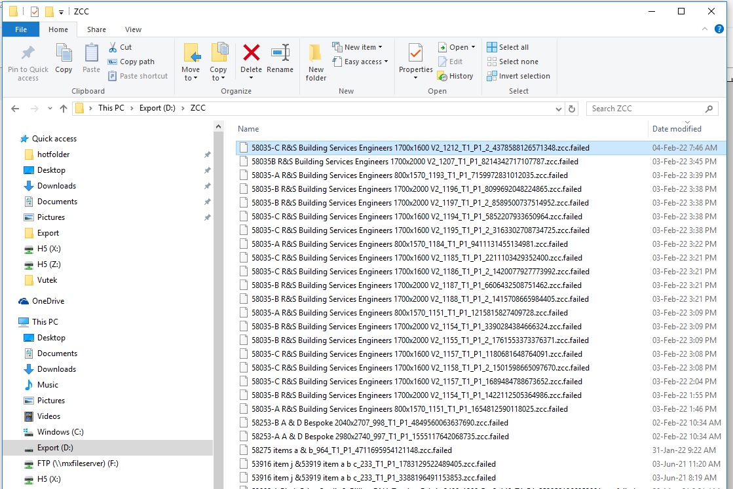The width and height of the screenshot is (733, 489).
Task: Sort files by Name column
Action: [x=248, y=129]
